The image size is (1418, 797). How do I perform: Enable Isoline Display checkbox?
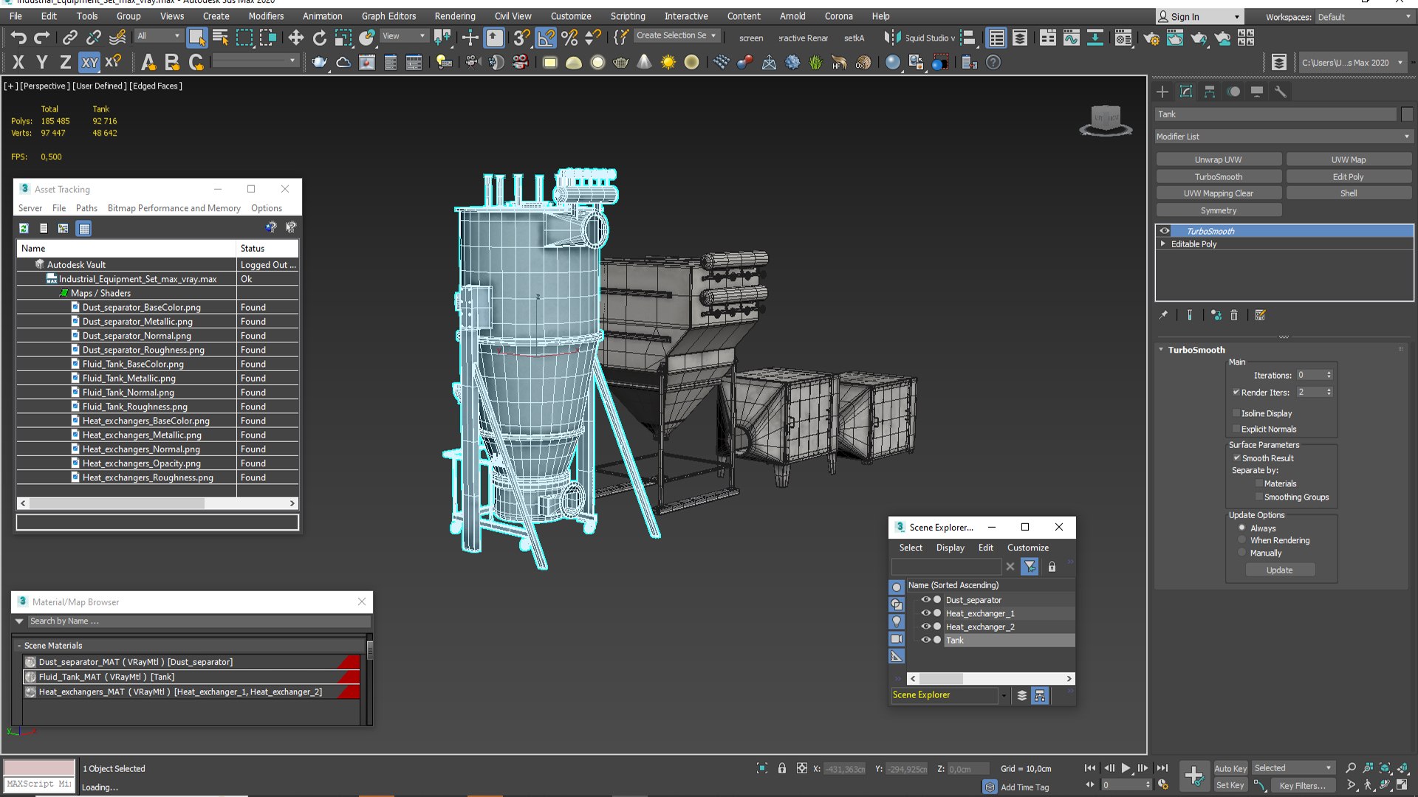click(x=1236, y=413)
